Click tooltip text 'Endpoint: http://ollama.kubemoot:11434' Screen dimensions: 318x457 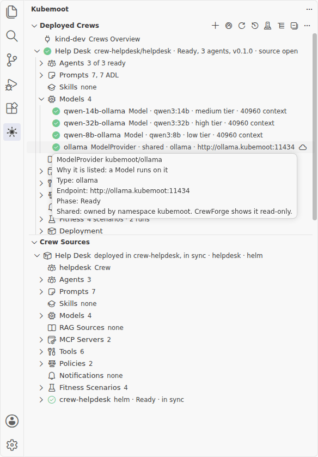tap(123, 191)
